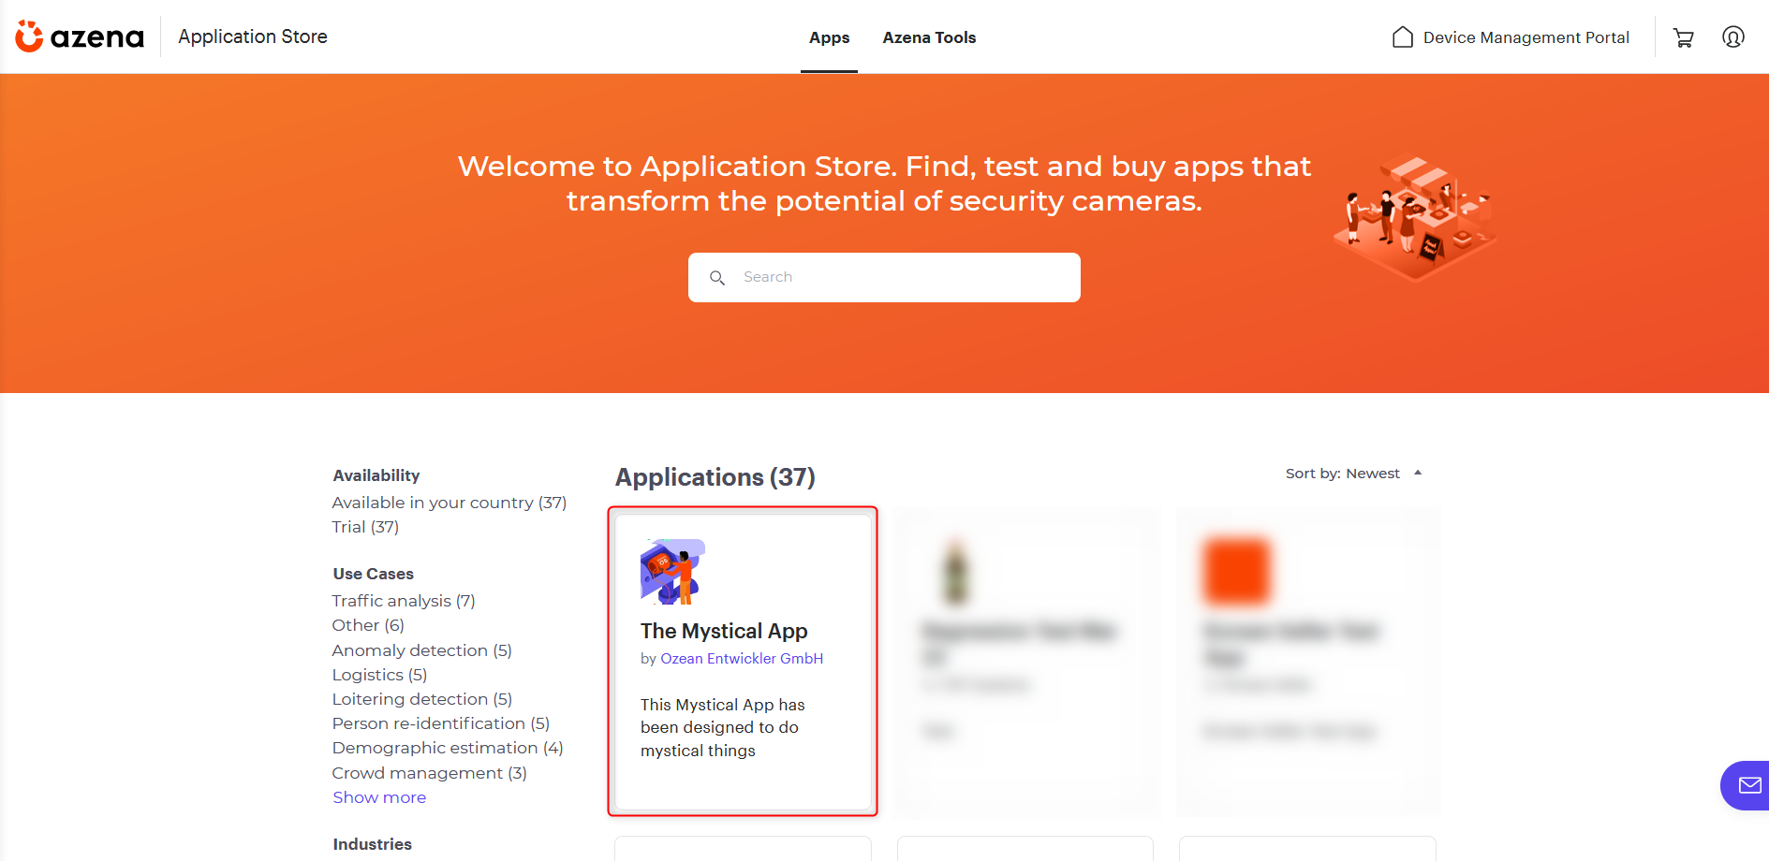Open the user account menu
Viewport: 1769px width, 861px height.
click(1733, 37)
